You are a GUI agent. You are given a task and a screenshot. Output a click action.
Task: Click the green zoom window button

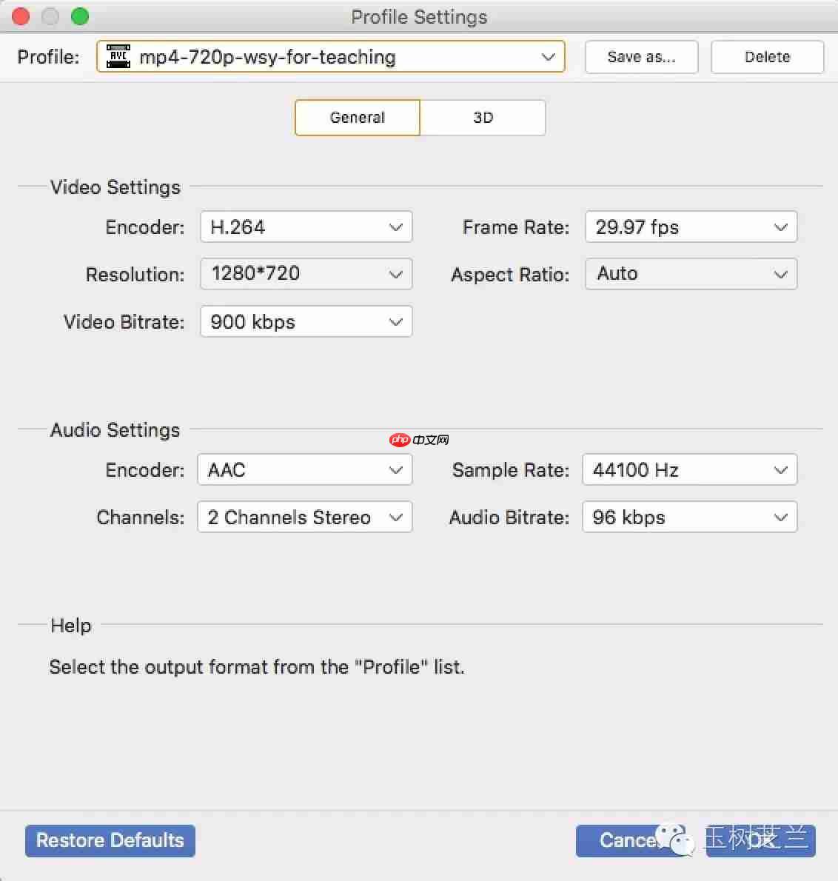80,16
